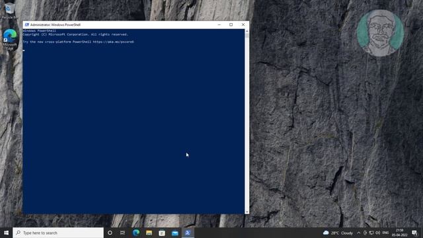Open Task View from the taskbar
The image size is (423, 238).
pos(123,233)
